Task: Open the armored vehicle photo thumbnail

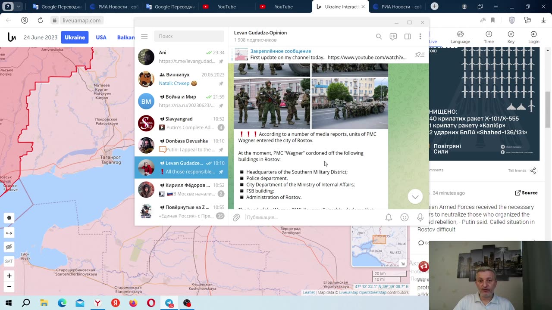Action: (350, 103)
